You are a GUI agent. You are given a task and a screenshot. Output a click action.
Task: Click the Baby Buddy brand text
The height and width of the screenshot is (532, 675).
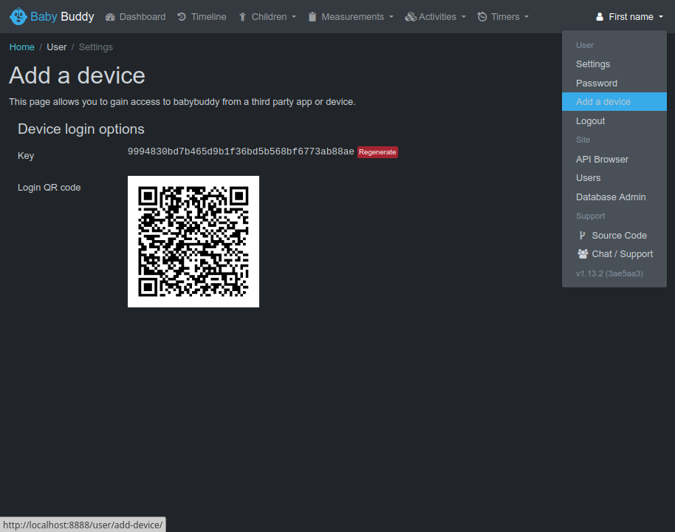click(62, 16)
